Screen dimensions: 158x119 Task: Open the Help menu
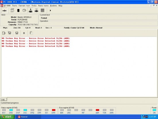pyautogui.click(x=60, y=6)
